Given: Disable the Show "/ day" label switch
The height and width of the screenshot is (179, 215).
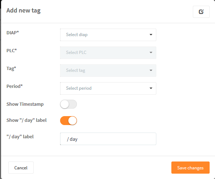Looking at the screenshot, I should pos(68,120).
